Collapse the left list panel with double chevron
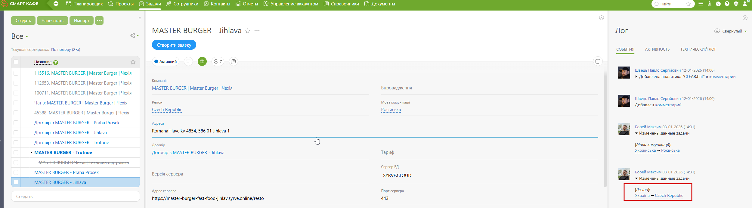 [140, 18]
